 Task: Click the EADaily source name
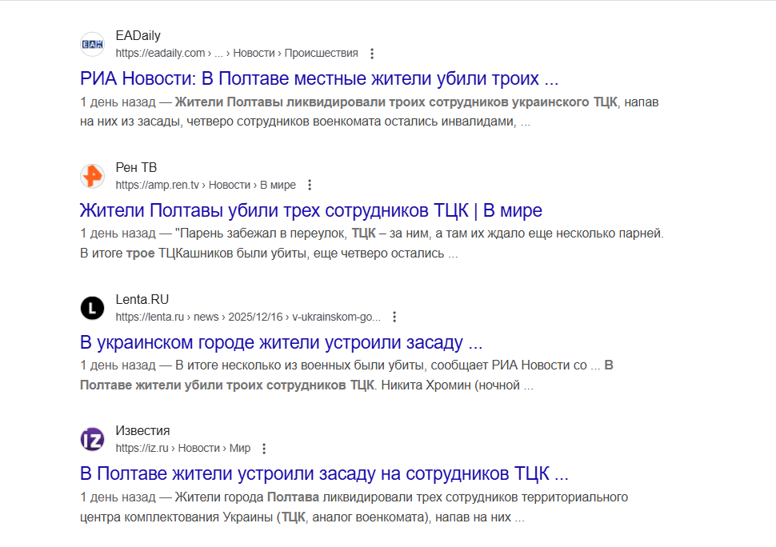pos(138,36)
